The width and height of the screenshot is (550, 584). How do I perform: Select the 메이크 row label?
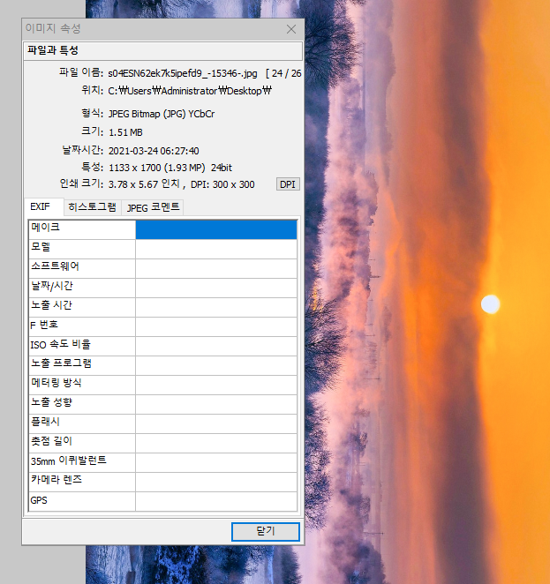coord(82,229)
